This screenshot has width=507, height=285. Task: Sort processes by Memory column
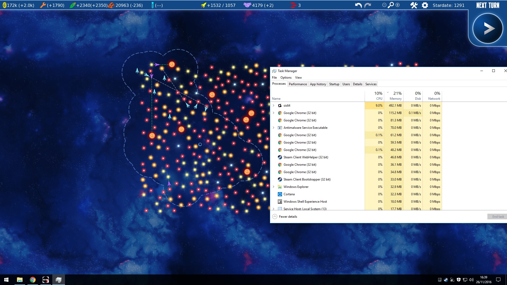(393, 96)
